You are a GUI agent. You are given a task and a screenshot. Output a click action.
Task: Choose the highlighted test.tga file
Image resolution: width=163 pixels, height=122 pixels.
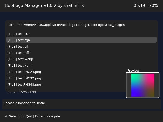tap(81, 40)
